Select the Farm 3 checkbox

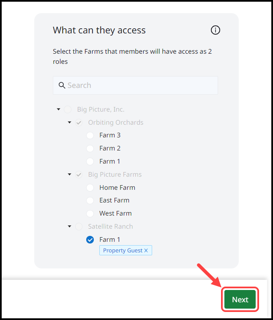point(90,135)
